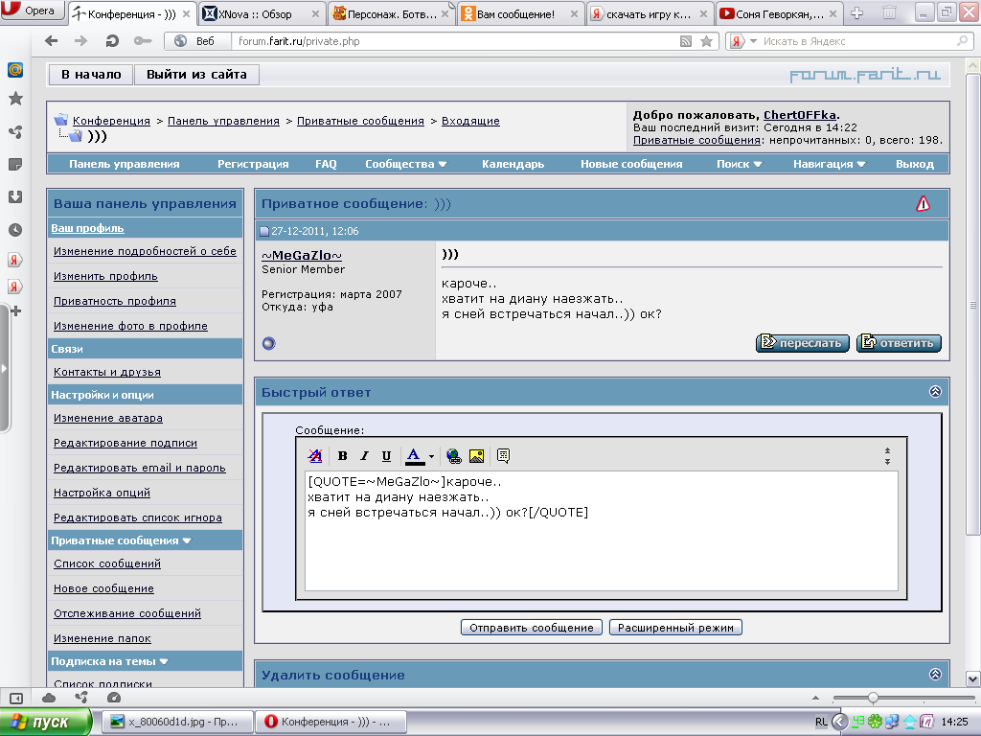Open the ~MeGaZlo~ user profile link
This screenshot has height=736, width=981.
pos(302,255)
